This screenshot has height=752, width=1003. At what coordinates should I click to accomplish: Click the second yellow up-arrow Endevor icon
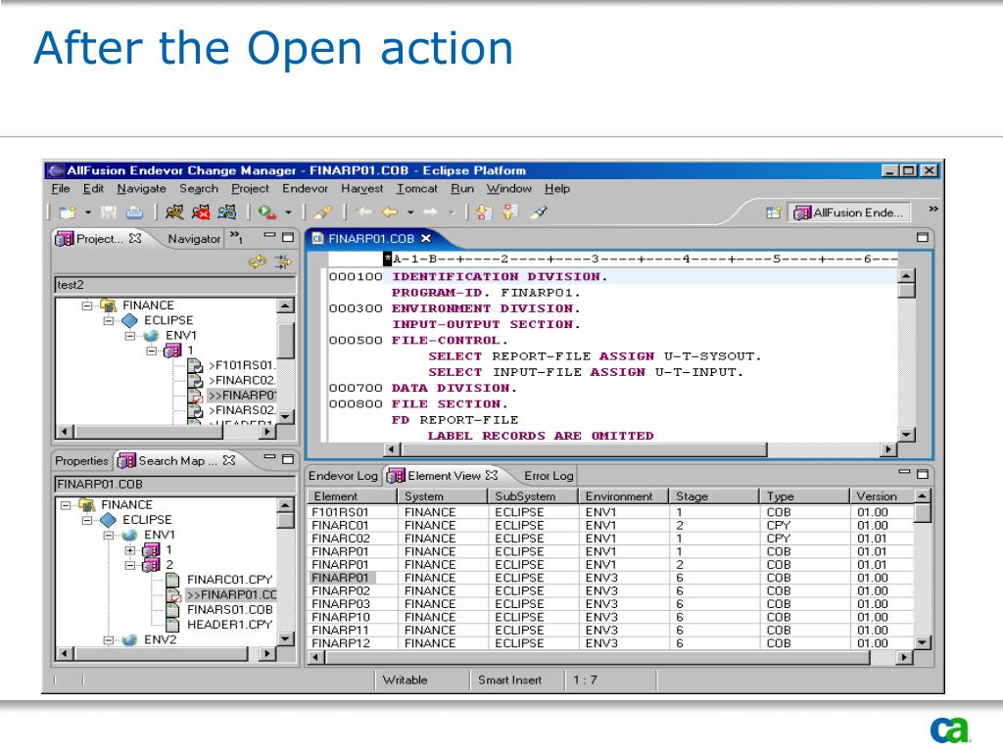509,212
